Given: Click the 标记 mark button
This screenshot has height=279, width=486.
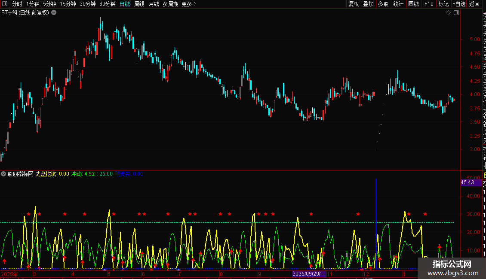Looking at the screenshot, I should point(443,4).
